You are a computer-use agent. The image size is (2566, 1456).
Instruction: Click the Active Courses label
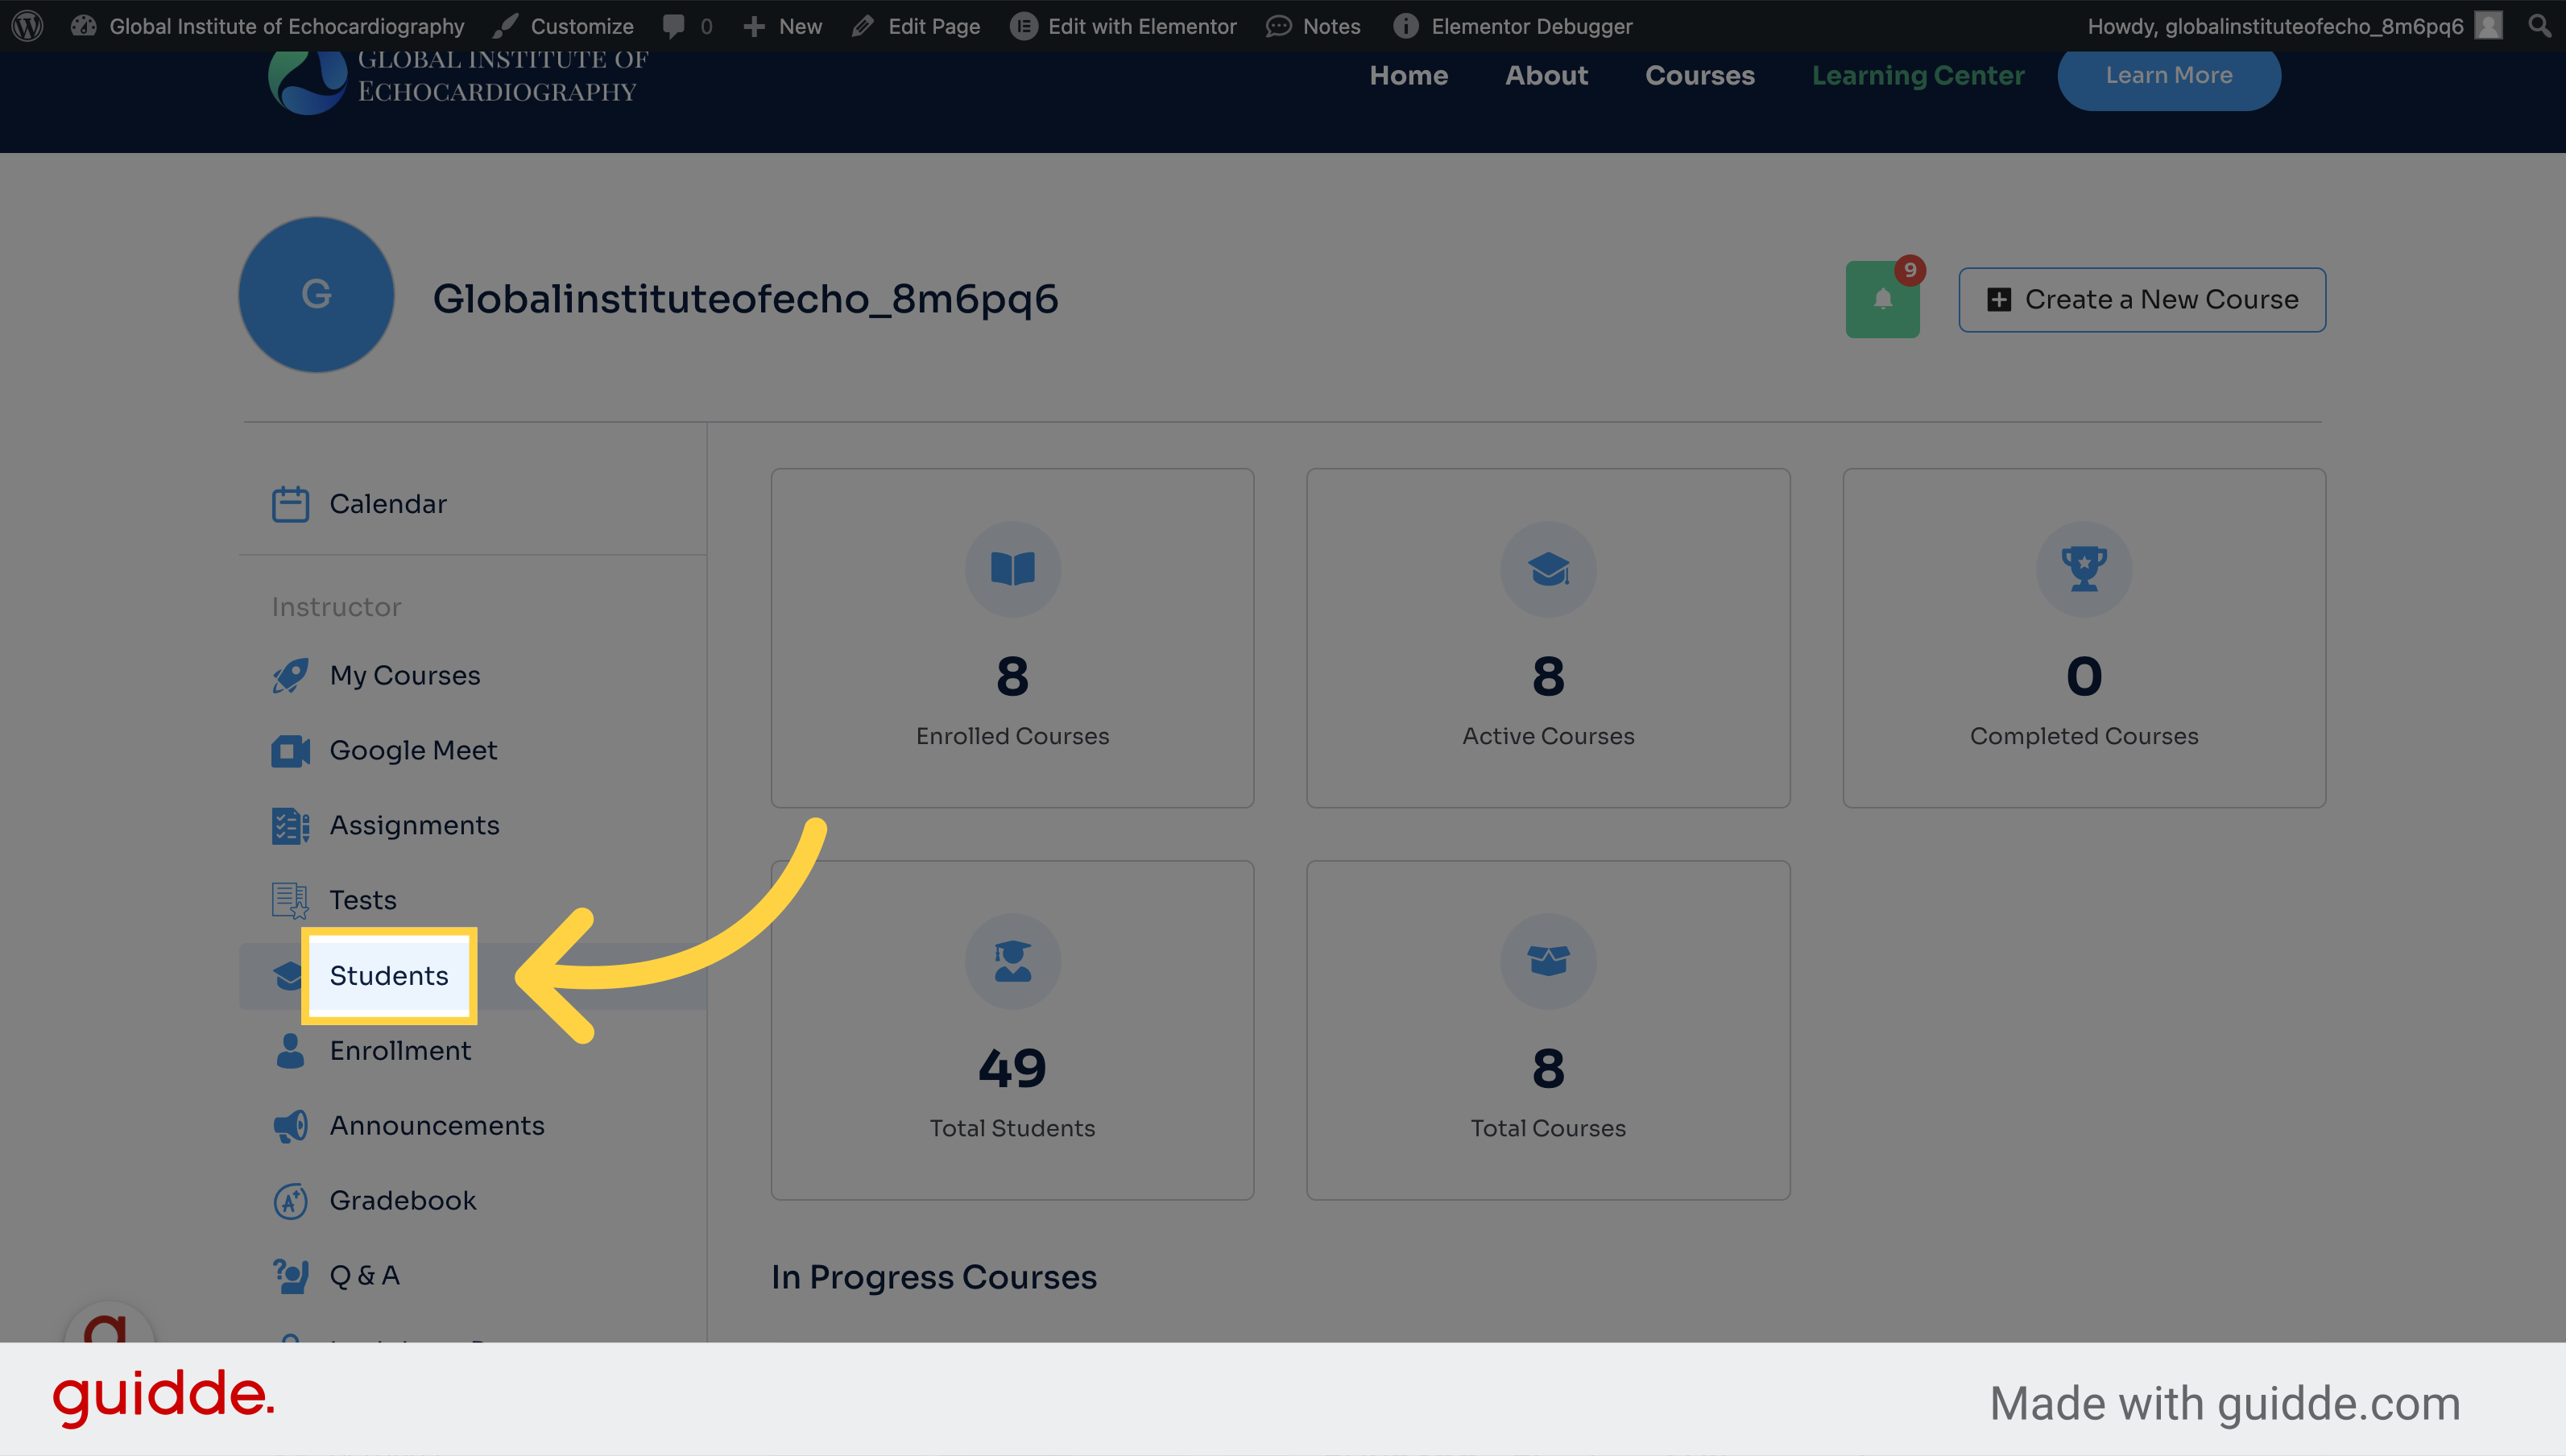pyautogui.click(x=1548, y=737)
